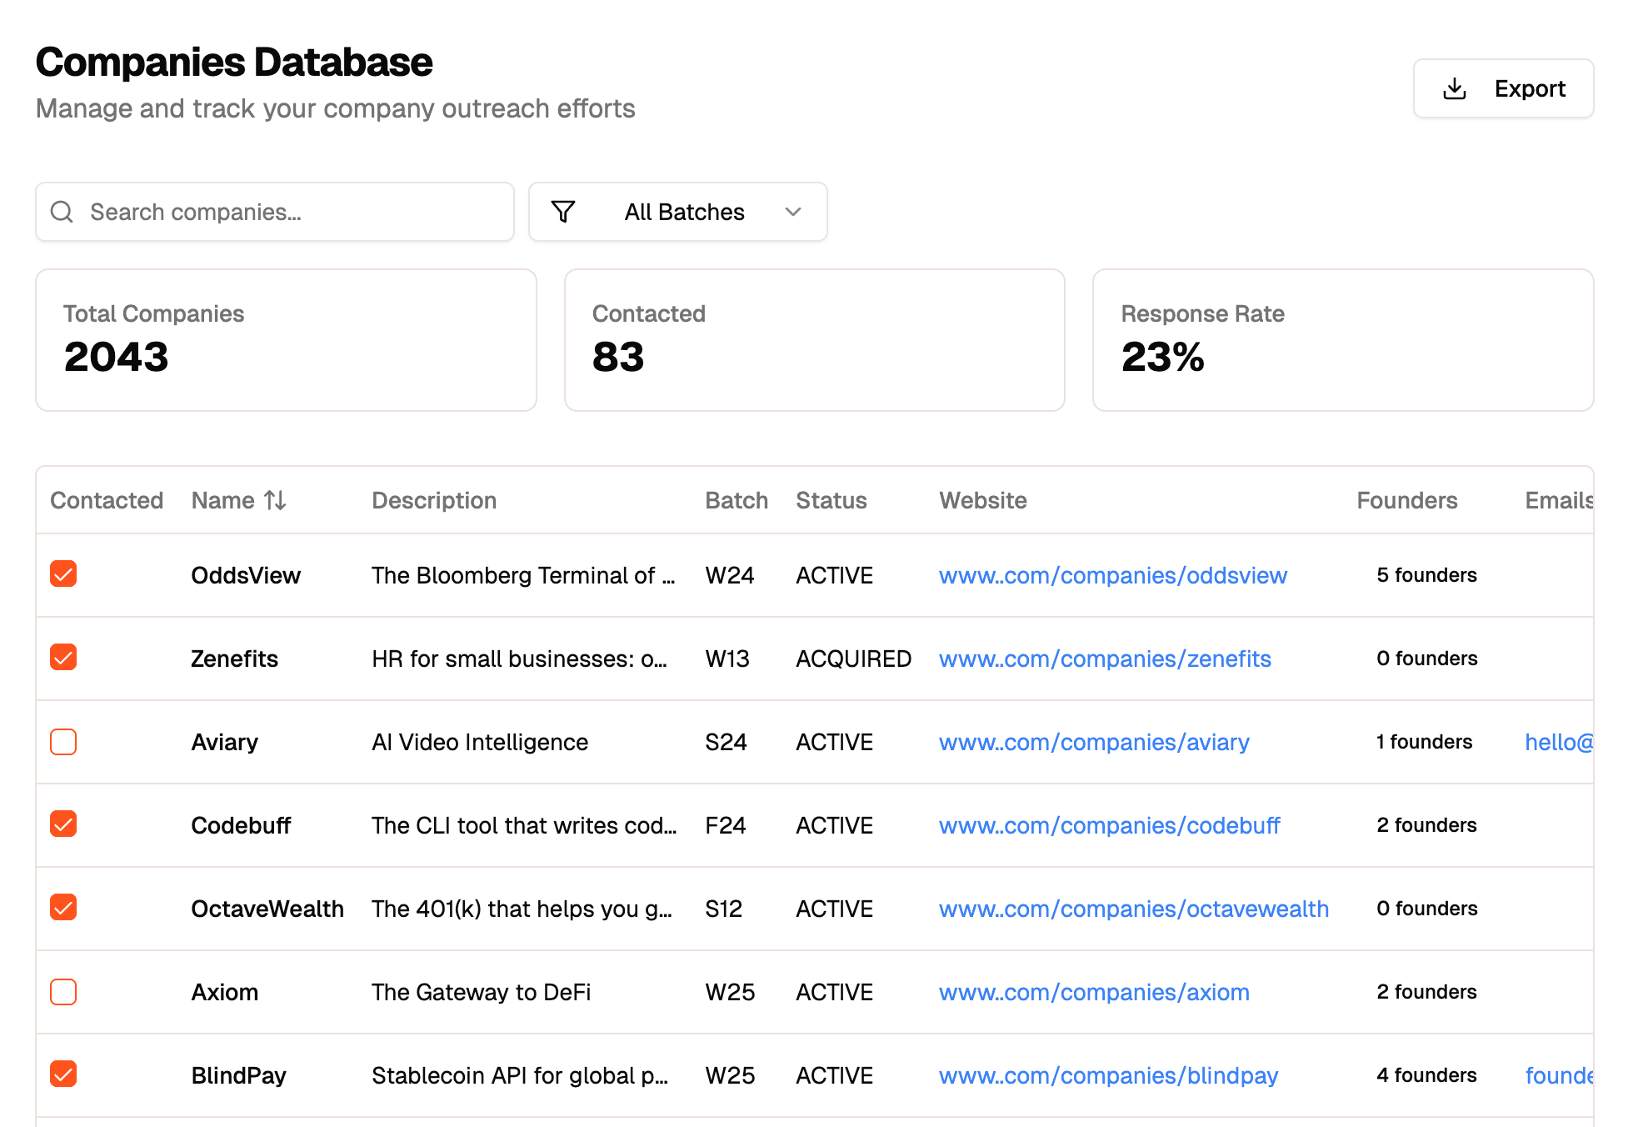Image resolution: width=1633 pixels, height=1127 pixels.
Task: Click the '4 founders' cell for BlindPay
Action: pos(1426,1075)
